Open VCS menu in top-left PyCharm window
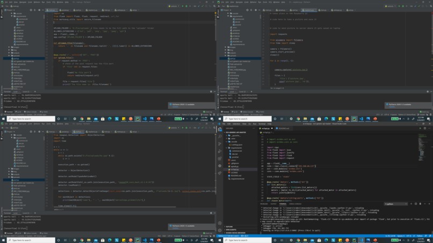Screen dimensions: 433x243 [54, 2]
